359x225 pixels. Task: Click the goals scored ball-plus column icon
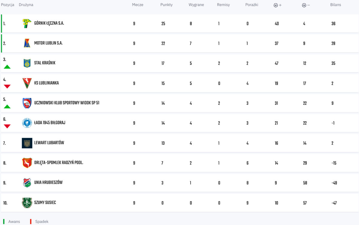click(277, 5)
